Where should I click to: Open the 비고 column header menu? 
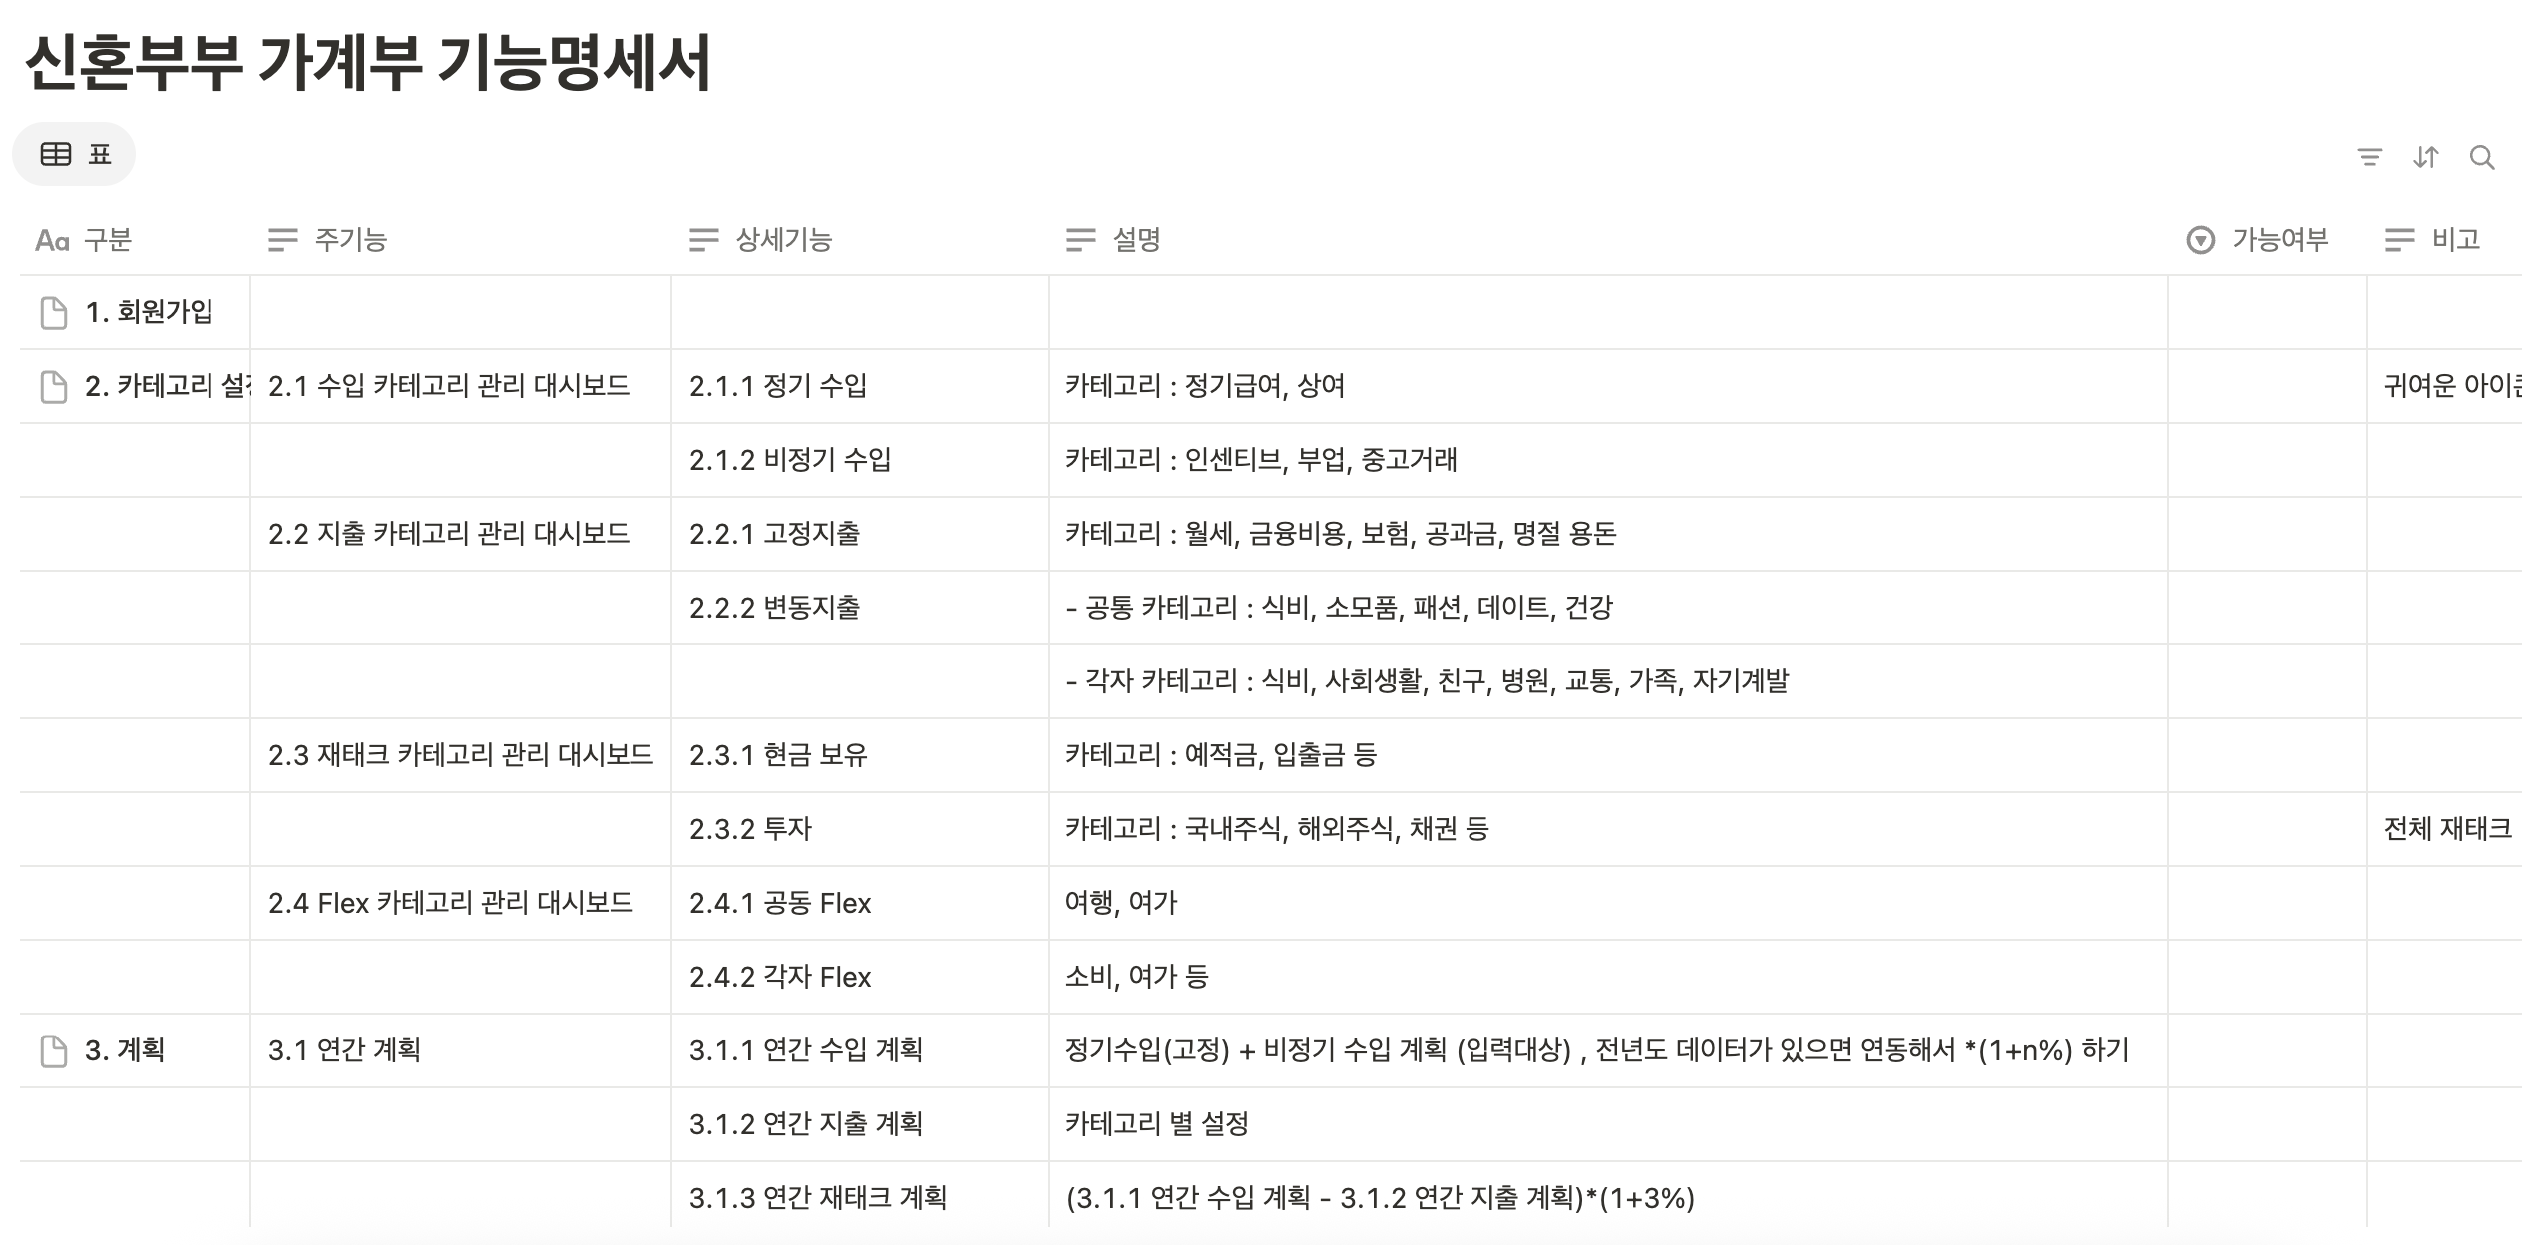pos(2454,240)
